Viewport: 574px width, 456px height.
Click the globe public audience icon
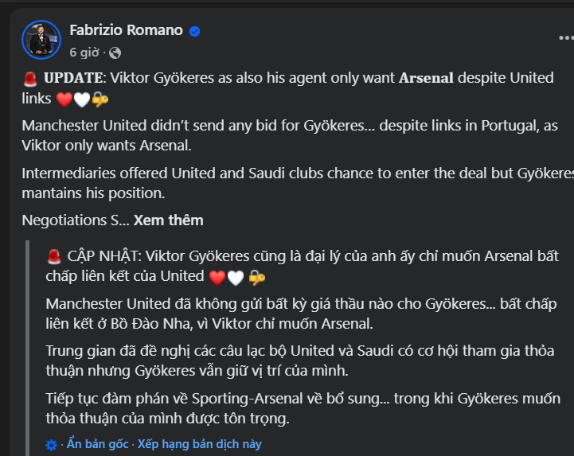[x=115, y=53]
